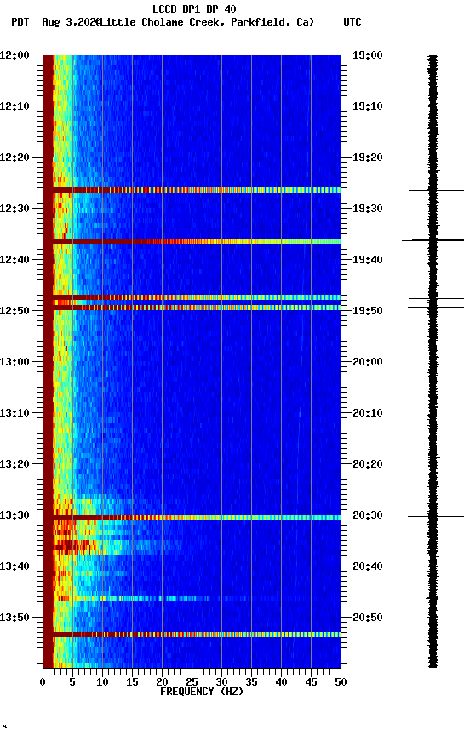Click the '13:10' PDT time label
This screenshot has width=470, height=736.
[14, 413]
